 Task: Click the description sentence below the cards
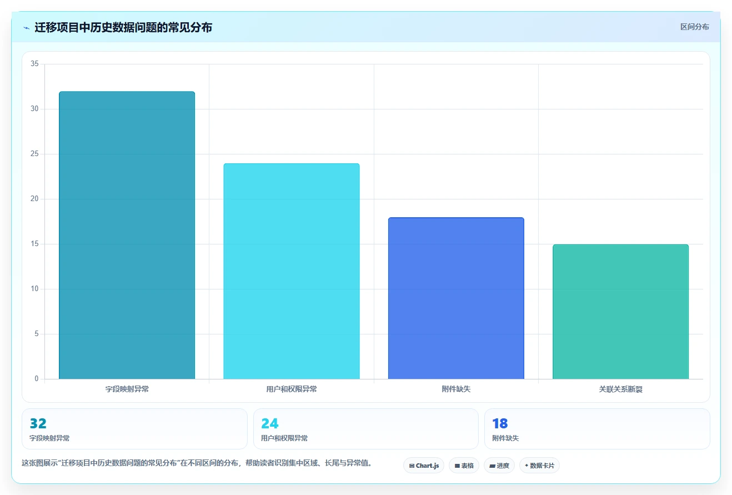coord(197,463)
